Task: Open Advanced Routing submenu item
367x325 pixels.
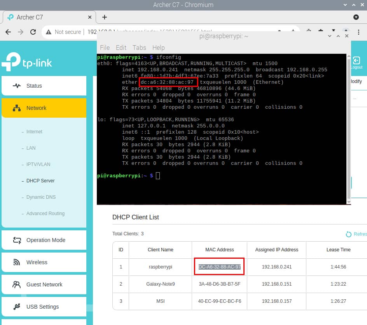Action: [x=45, y=214]
